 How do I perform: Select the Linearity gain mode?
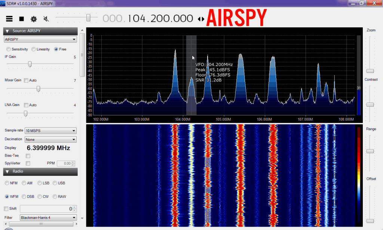pos(34,49)
